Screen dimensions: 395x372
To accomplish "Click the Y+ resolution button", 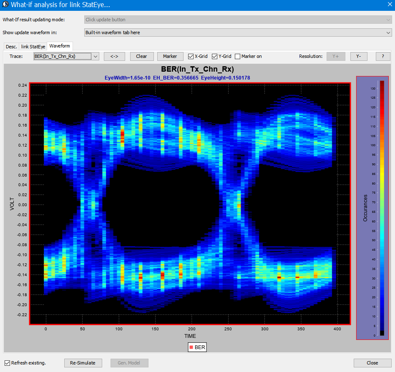I will point(336,56).
